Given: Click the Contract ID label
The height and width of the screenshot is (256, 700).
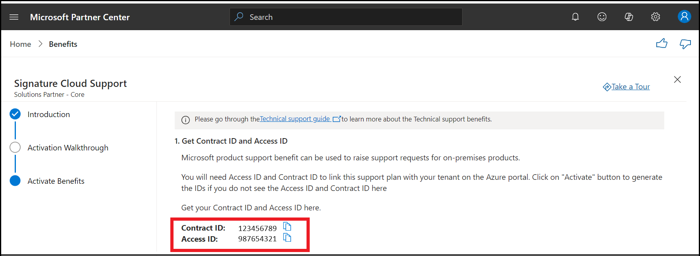Looking at the screenshot, I should coord(203,228).
